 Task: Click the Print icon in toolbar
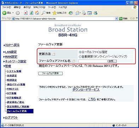pyautogui.click(x=84, y=13)
